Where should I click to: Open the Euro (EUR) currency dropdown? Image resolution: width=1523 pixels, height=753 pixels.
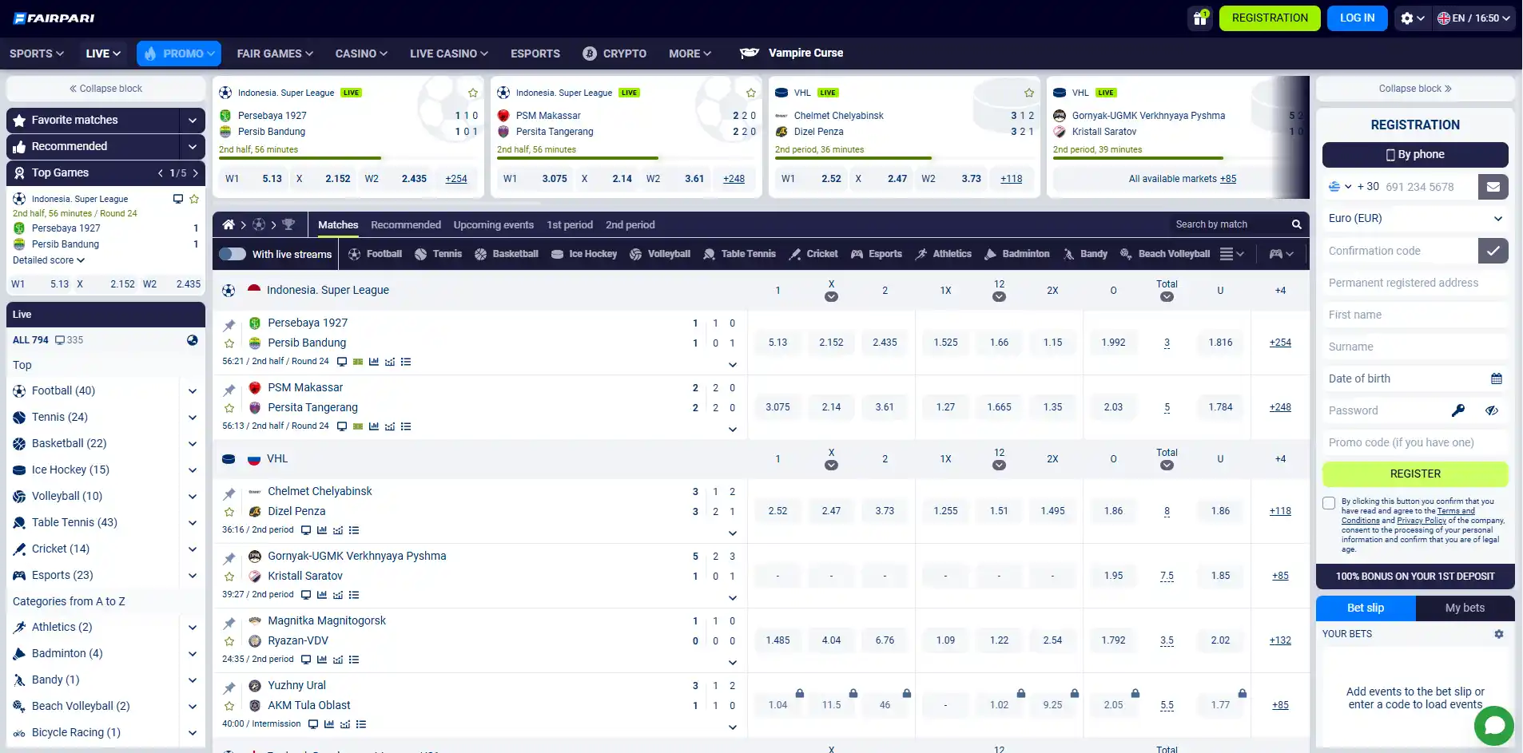pyautogui.click(x=1415, y=218)
